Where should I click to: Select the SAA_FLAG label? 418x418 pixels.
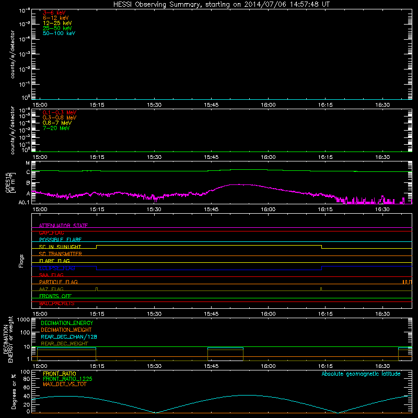(51, 275)
